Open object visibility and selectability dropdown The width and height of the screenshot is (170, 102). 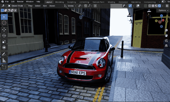(x=125, y=6)
